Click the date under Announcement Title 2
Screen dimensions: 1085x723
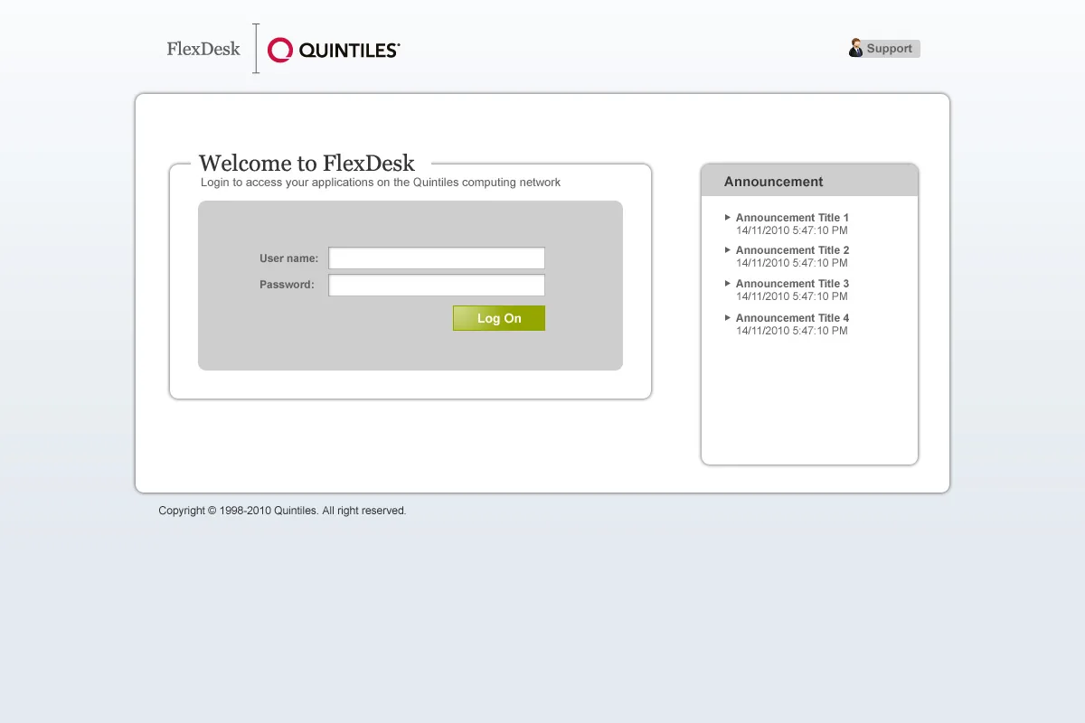pyautogui.click(x=792, y=263)
